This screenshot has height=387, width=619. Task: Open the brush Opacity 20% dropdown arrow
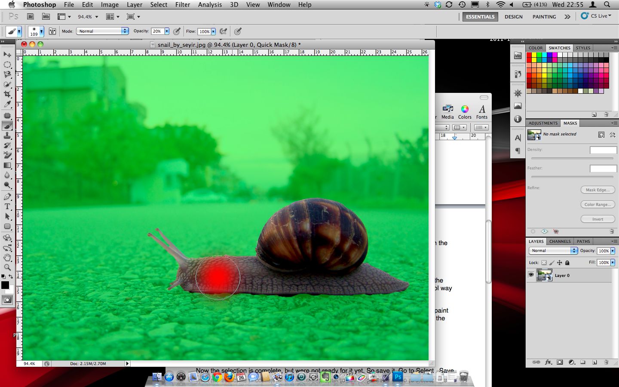click(x=167, y=31)
